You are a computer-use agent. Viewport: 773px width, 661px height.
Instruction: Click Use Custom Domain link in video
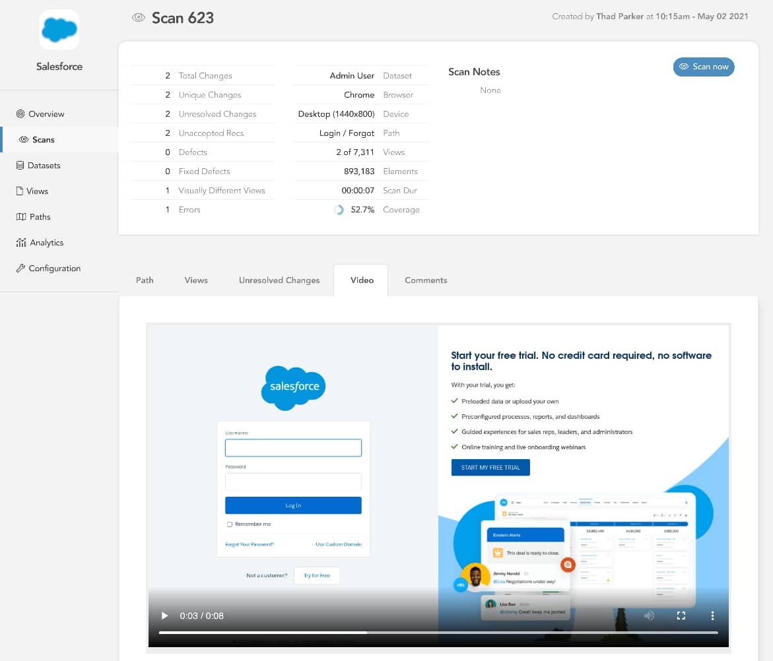click(x=338, y=544)
